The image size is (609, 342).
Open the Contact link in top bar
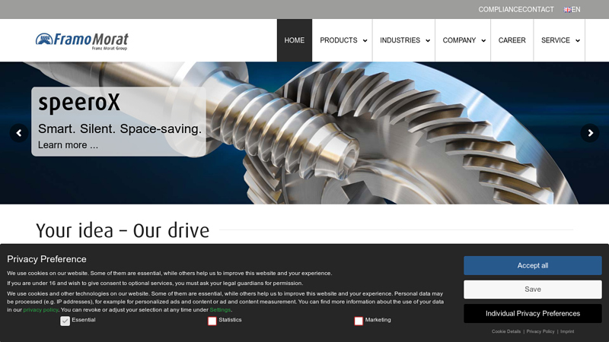pyautogui.click(x=538, y=10)
